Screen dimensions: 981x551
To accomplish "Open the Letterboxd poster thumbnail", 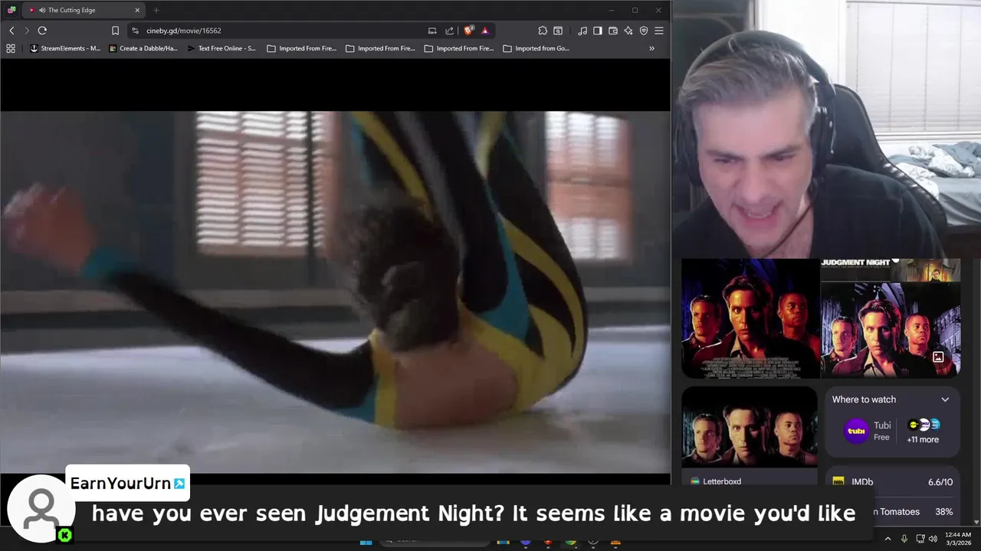I will pyautogui.click(x=750, y=426).
